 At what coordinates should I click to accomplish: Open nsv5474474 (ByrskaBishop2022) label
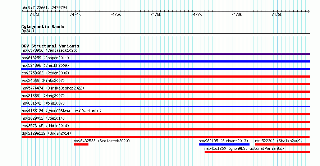[x=53, y=88]
